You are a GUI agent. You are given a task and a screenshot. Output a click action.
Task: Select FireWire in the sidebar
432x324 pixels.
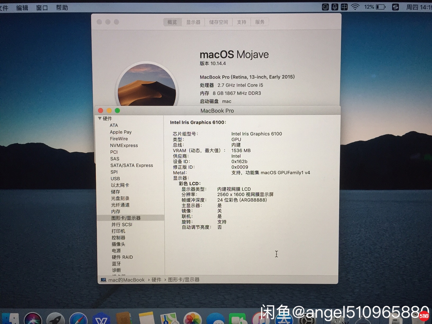tap(119, 139)
